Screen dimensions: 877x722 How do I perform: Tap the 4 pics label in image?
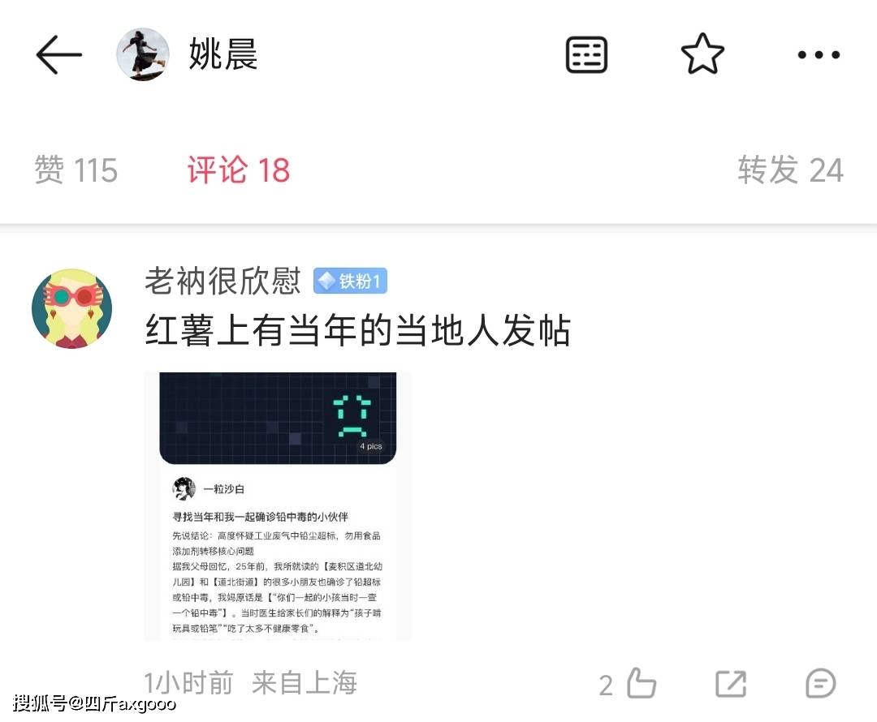371,446
